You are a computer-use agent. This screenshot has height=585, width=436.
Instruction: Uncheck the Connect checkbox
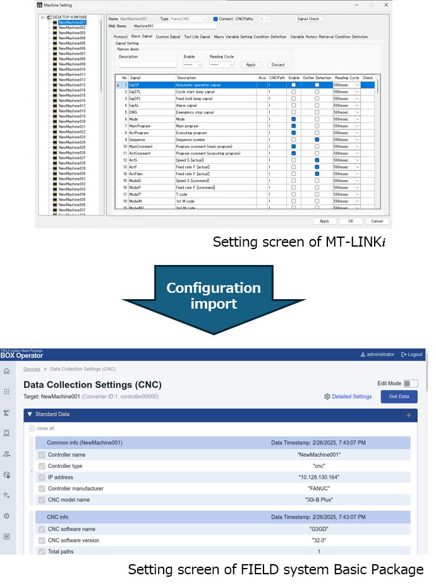(x=215, y=19)
